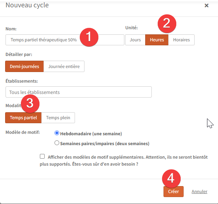Select Heures as the unit
Image resolution: width=218 pixels, height=204 pixels.
coord(157,40)
